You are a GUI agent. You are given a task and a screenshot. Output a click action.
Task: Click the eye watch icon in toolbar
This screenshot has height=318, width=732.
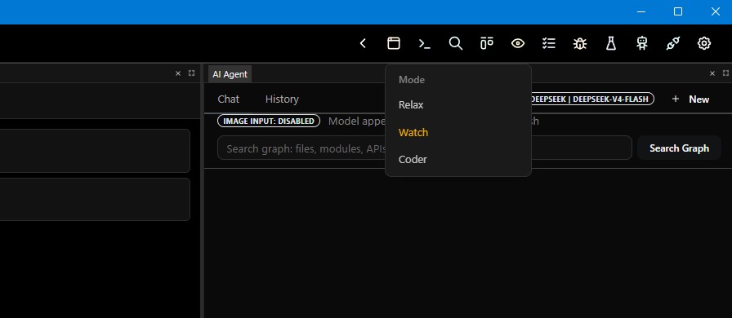pyautogui.click(x=518, y=43)
